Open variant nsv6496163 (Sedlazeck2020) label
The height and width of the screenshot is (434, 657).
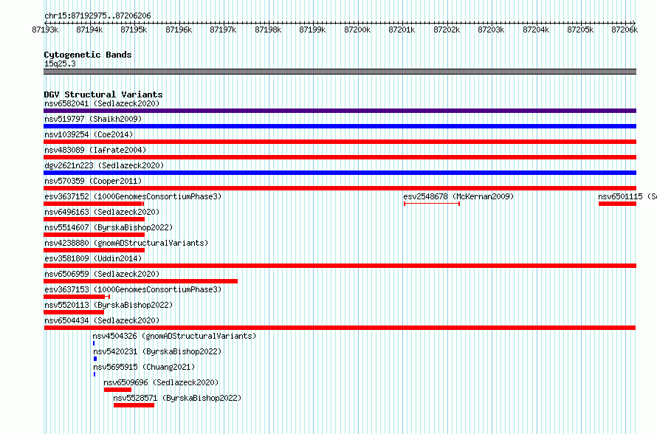click(102, 212)
